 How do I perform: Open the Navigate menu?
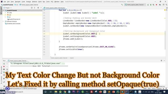point(18,2)
